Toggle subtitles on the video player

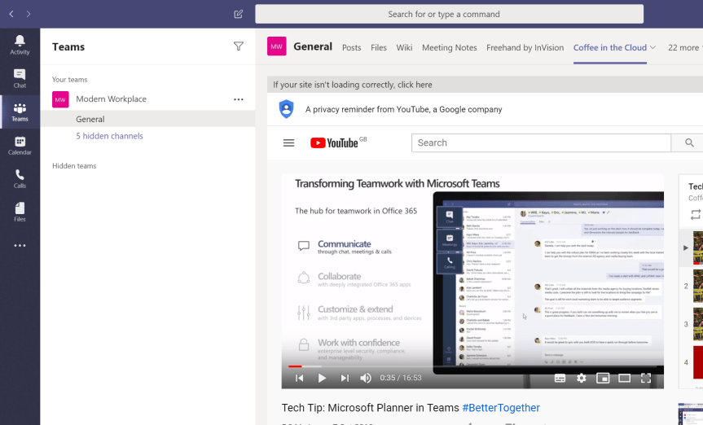[560, 378]
